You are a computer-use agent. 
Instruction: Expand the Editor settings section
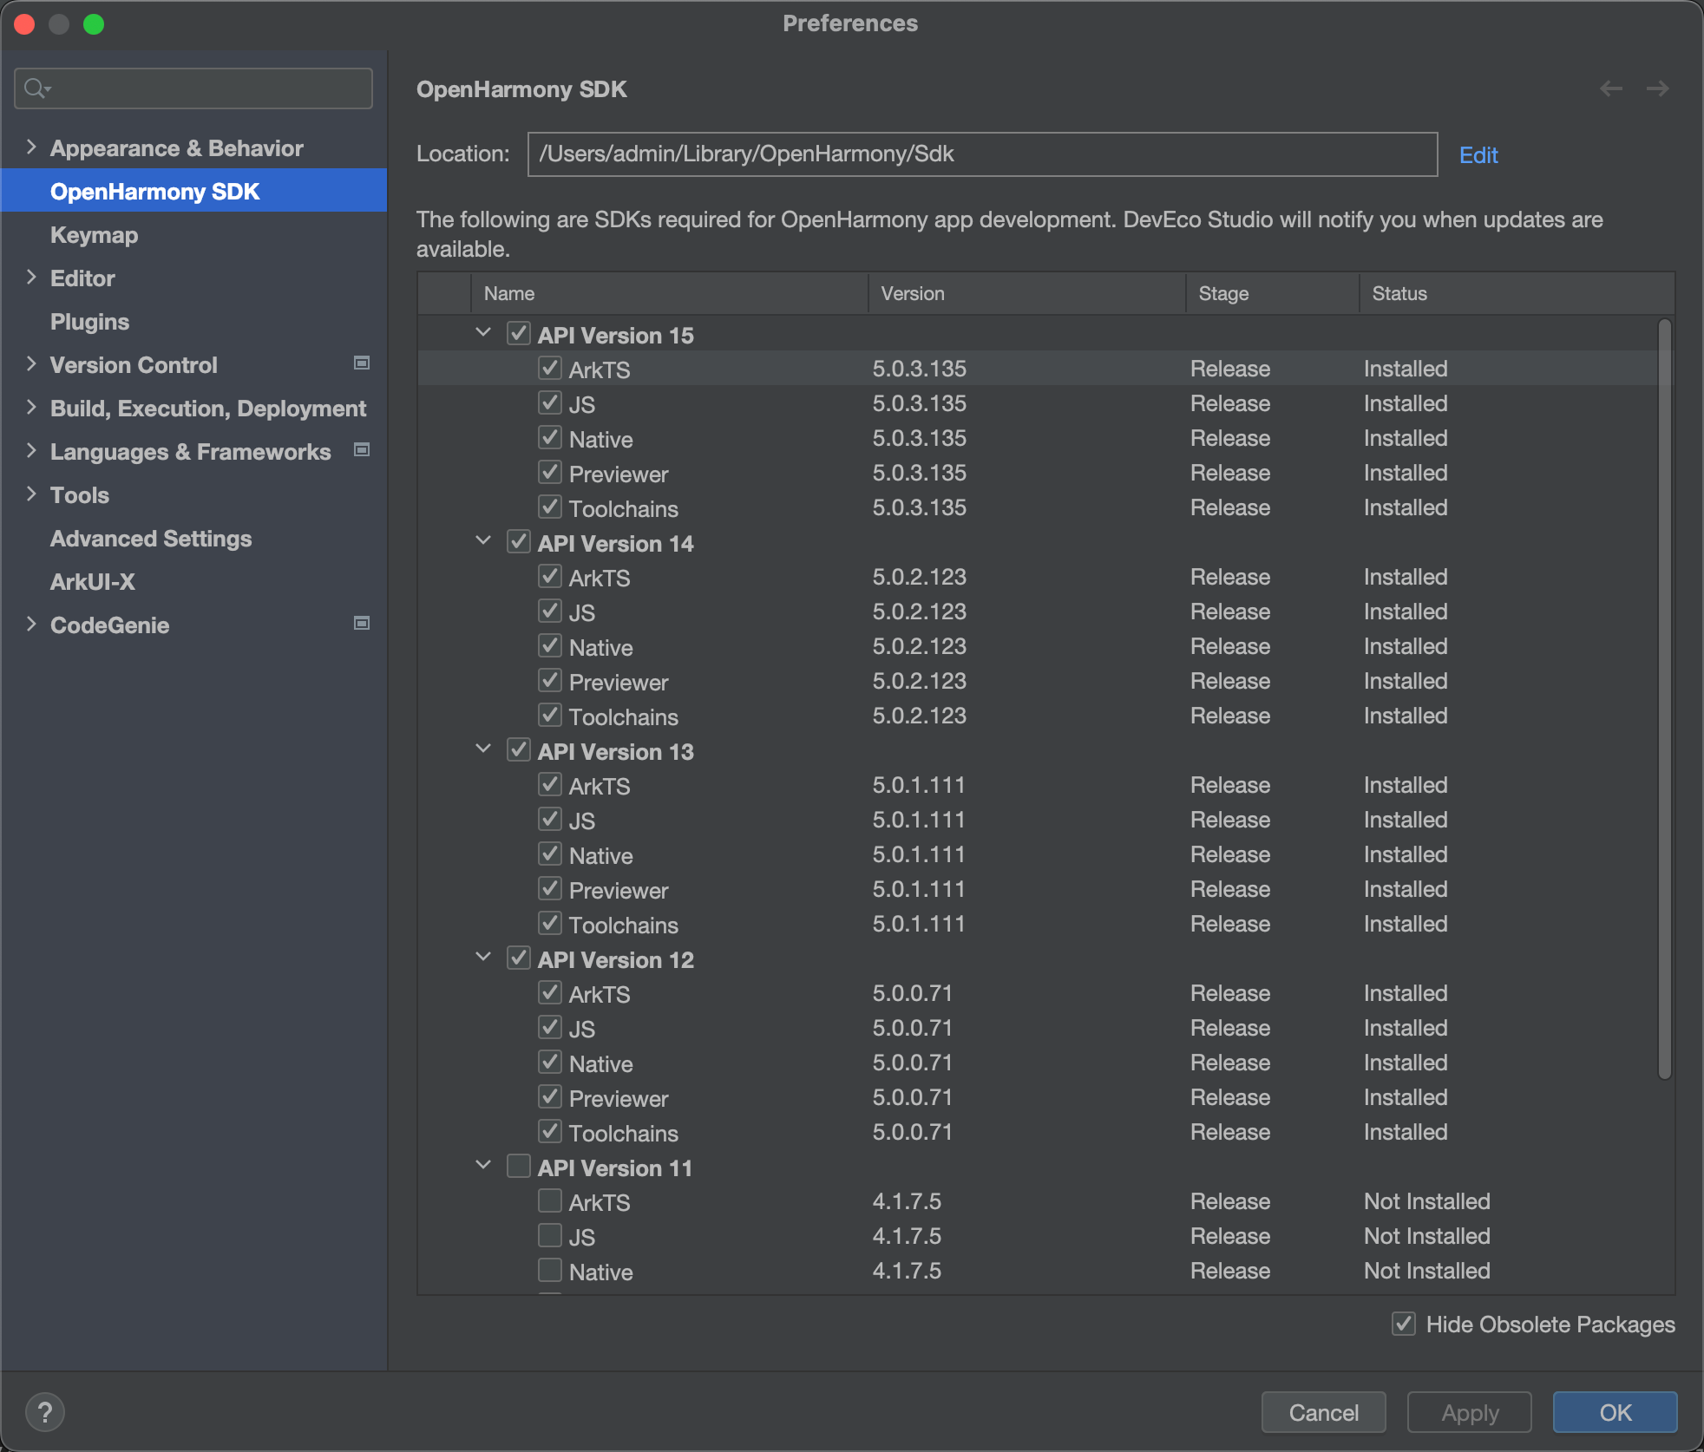(31, 278)
